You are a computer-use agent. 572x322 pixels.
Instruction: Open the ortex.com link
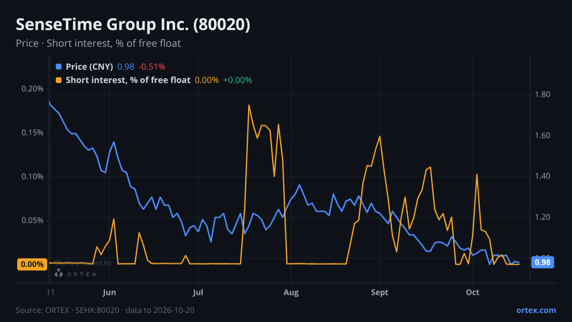(x=536, y=310)
